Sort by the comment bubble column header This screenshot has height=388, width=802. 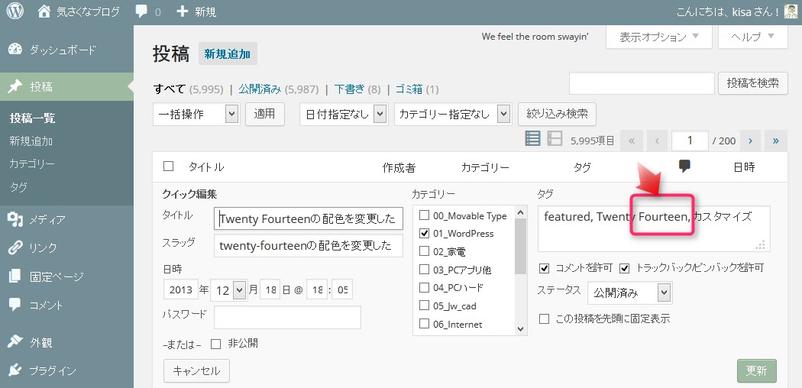[684, 167]
